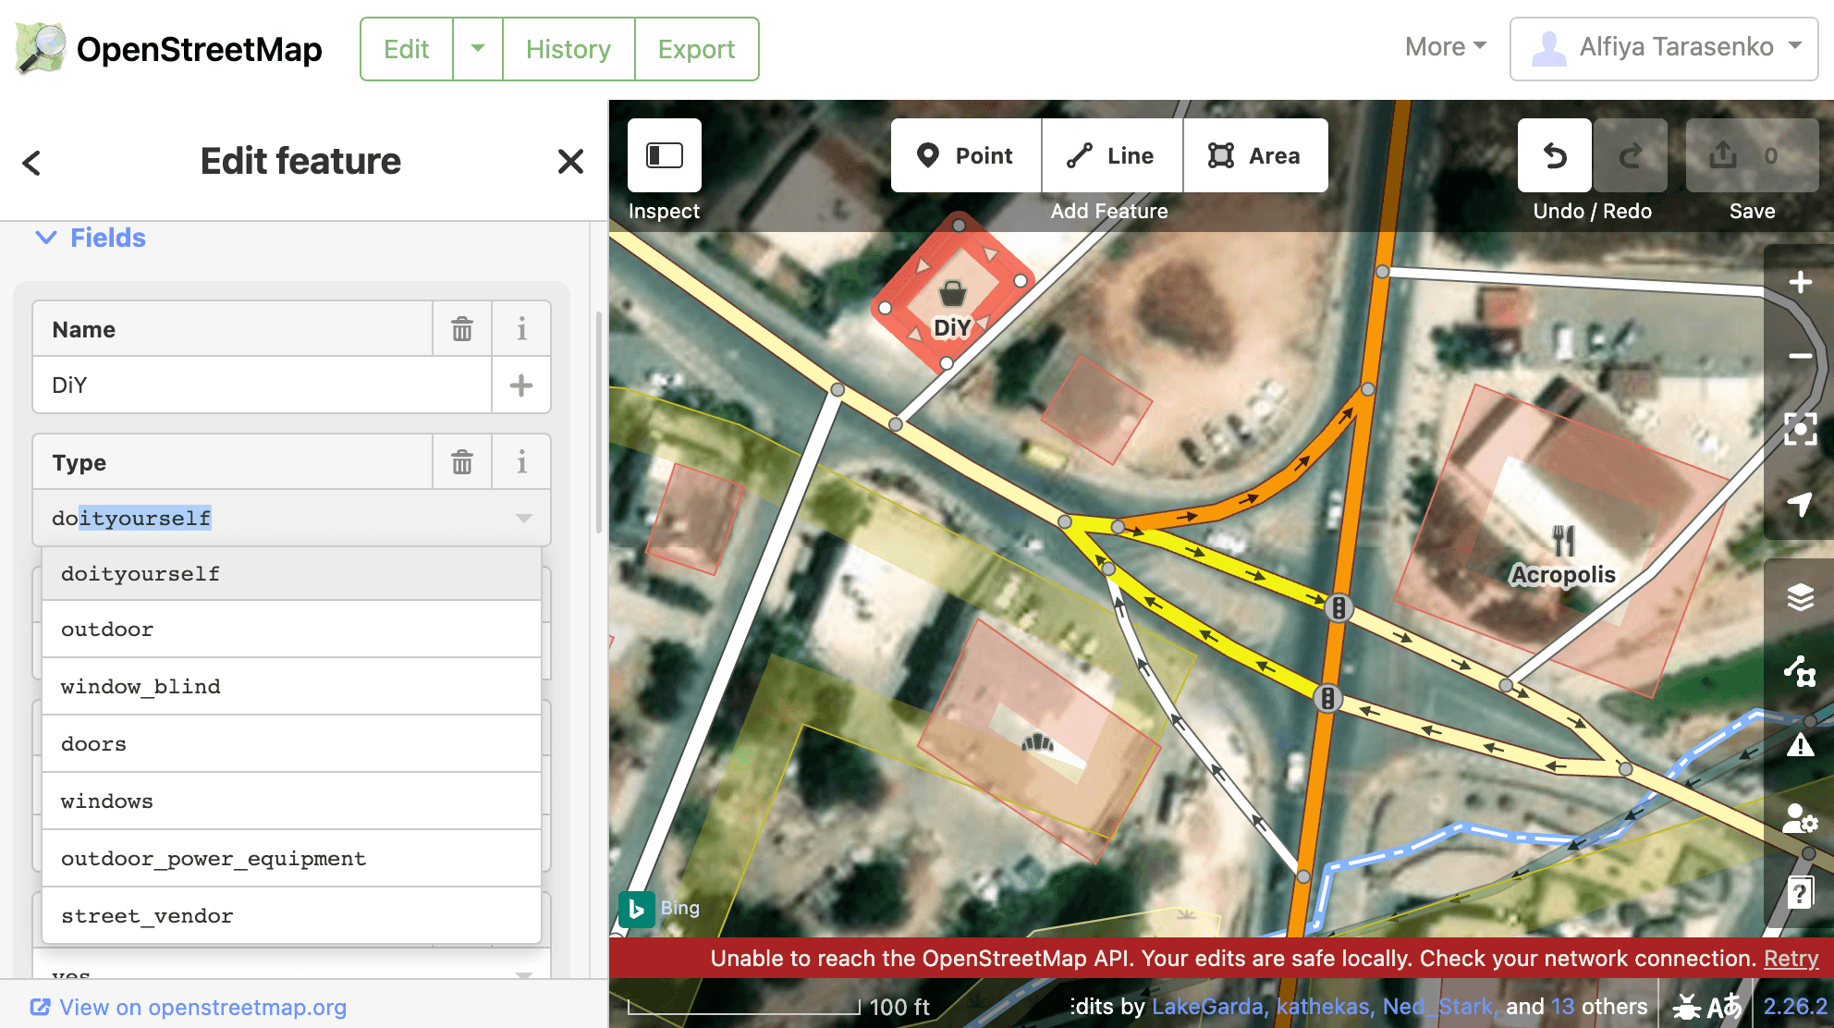Image resolution: width=1834 pixels, height=1028 pixels.
Task: Choose street_vendor from the Type list
Action: tap(291, 916)
